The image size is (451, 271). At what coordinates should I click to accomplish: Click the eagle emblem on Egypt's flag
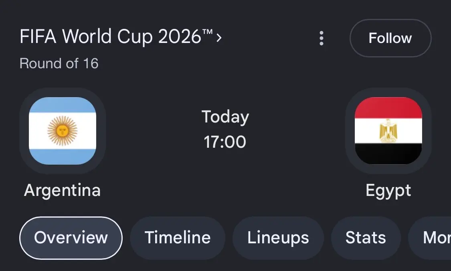pos(388,131)
